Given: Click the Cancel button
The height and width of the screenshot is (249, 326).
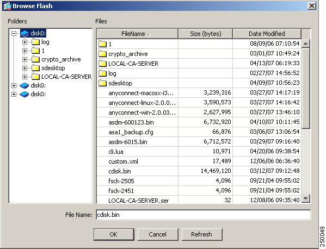Looking at the screenshot, I should click(158, 234).
